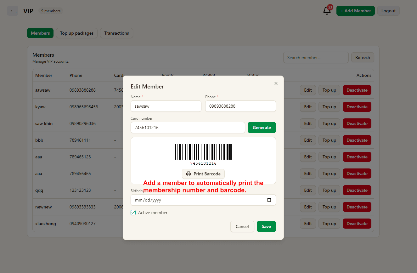Click member name xiaozhong
This screenshot has height=273, width=417.
[x=46, y=224]
